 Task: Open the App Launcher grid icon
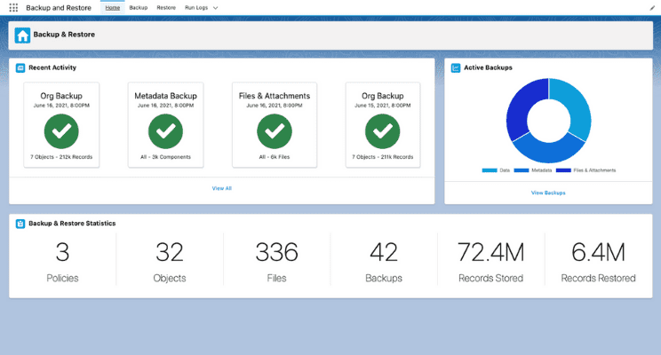click(12, 7)
